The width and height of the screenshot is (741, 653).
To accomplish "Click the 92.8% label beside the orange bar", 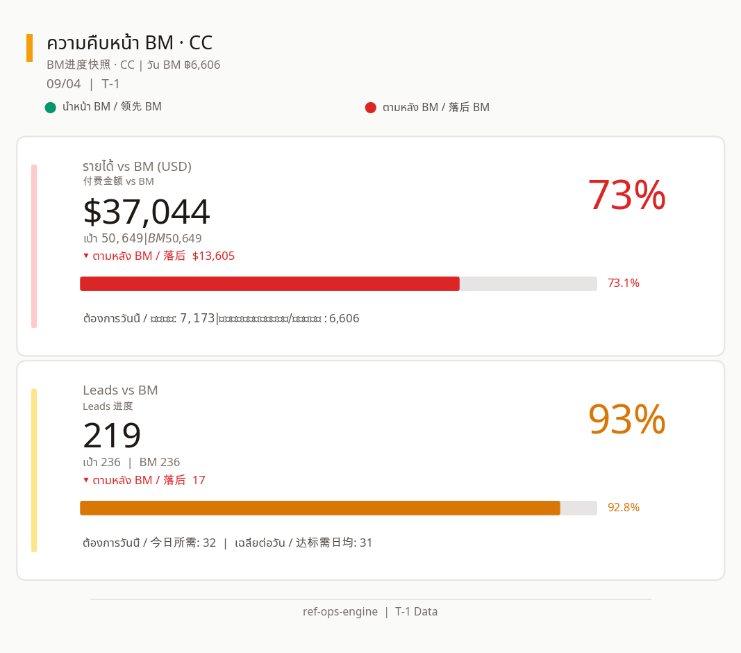I will click(x=624, y=507).
